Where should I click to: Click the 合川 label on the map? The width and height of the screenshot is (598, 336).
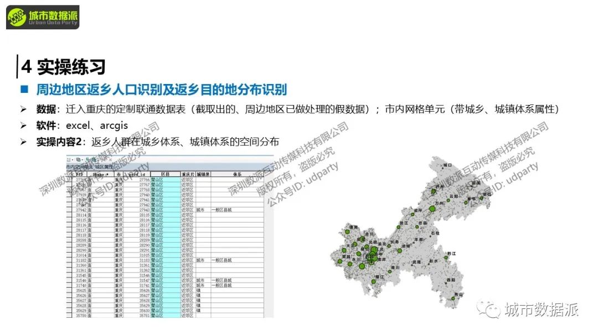369,234
